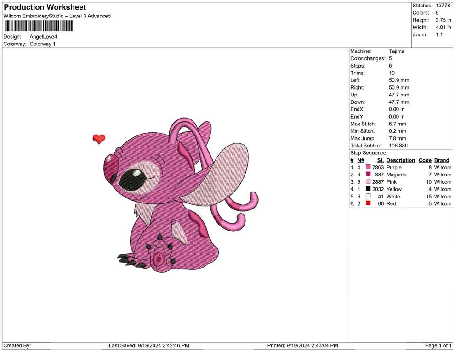Image resolution: width=455 pixels, height=350 pixels.
Task: Select the Pink stitch count '2887'
Action: pos(378,182)
